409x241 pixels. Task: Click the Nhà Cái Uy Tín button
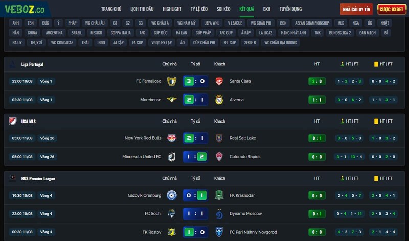[x=356, y=9]
